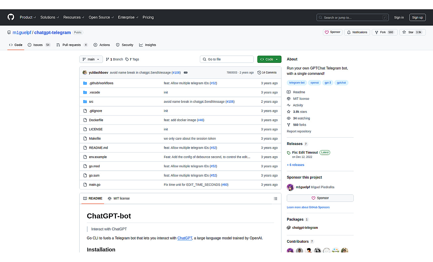View the 14 Commits history
This screenshot has height=262, width=433.
(267, 72)
